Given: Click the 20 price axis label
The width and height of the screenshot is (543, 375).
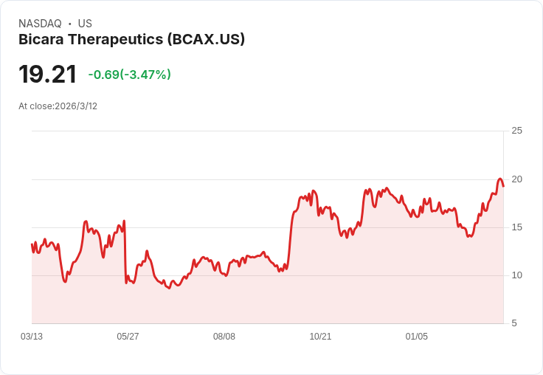Looking at the screenshot, I should 516,179.
